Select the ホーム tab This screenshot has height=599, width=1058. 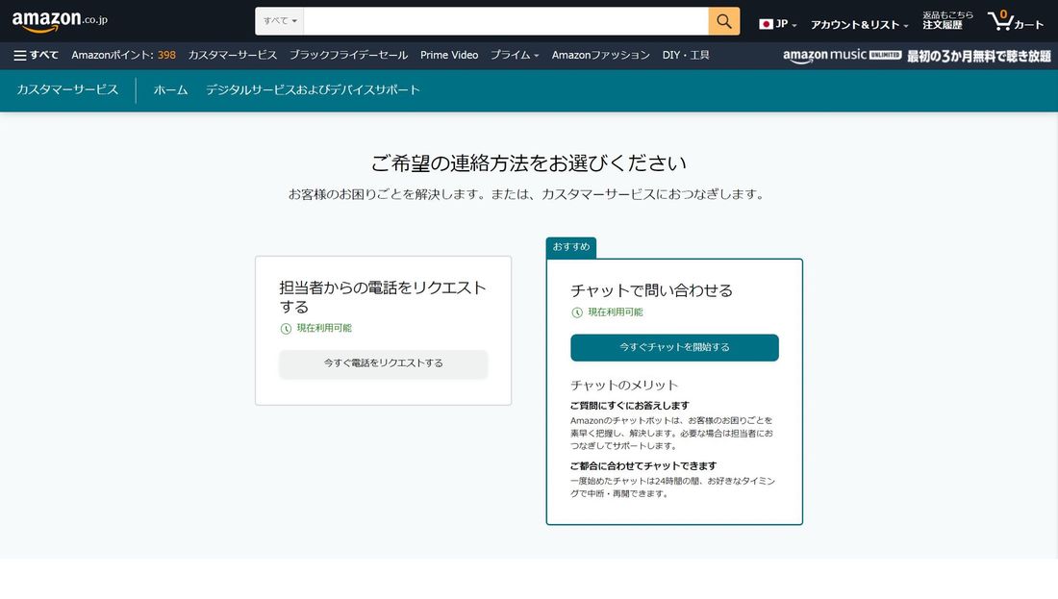pos(170,89)
